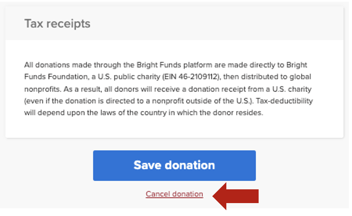Click the Save donation button
This screenshot has height=216, width=352.
click(174, 165)
